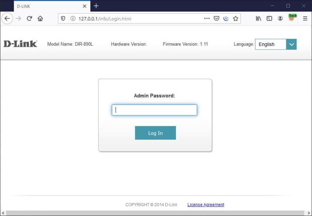Maximize the browser window

(288, 6)
